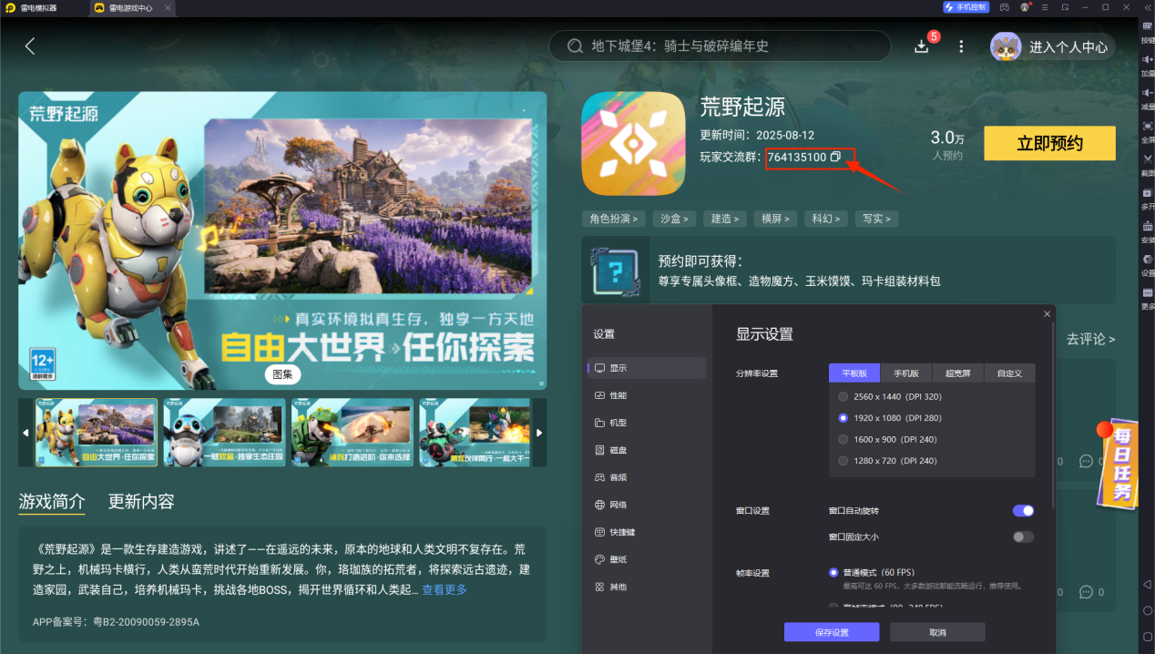Open 设置 from the right sidebar
Image resolution: width=1155 pixels, height=654 pixels.
[1147, 264]
